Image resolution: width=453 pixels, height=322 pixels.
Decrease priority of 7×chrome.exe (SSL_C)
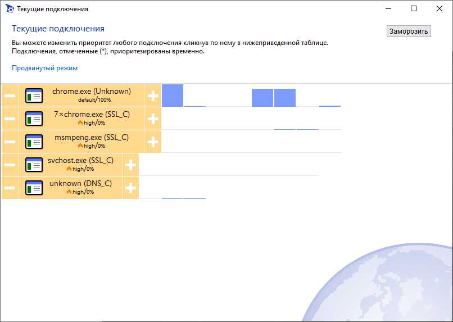click(10, 119)
